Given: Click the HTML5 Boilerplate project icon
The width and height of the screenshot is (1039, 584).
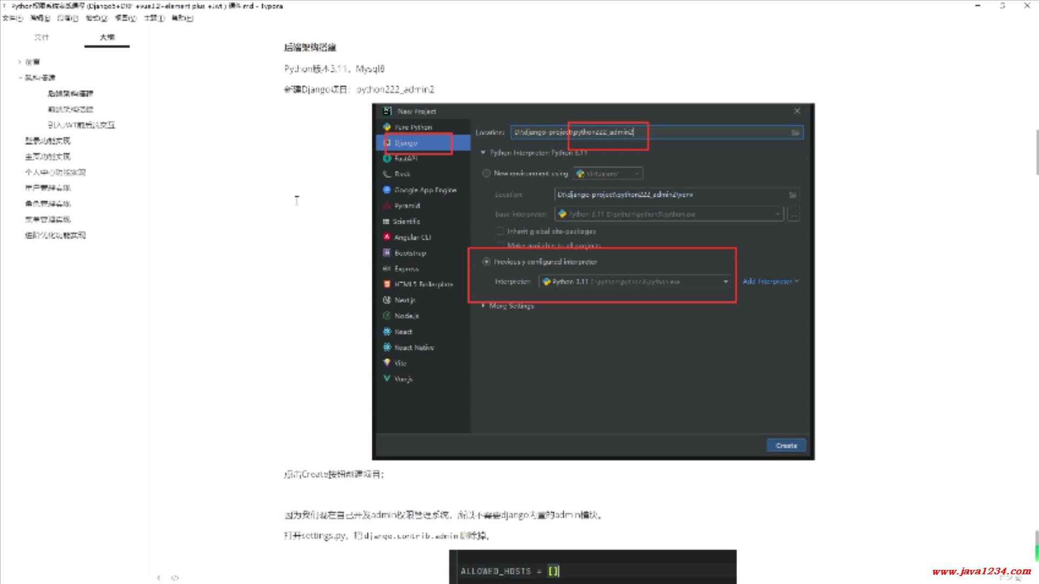Looking at the screenshot, I should [x=387, y=284].
